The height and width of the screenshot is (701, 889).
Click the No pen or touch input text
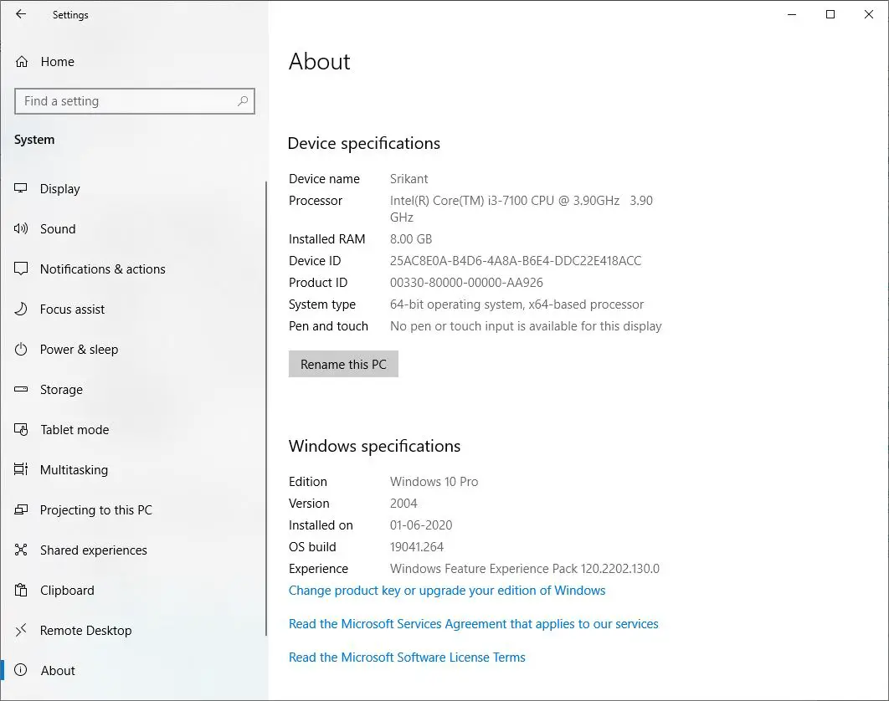coord(526,326)
